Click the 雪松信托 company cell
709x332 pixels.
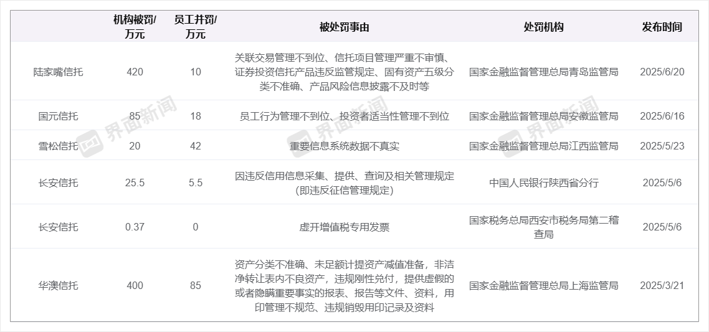pyautogui.click(x=58, y=146)
